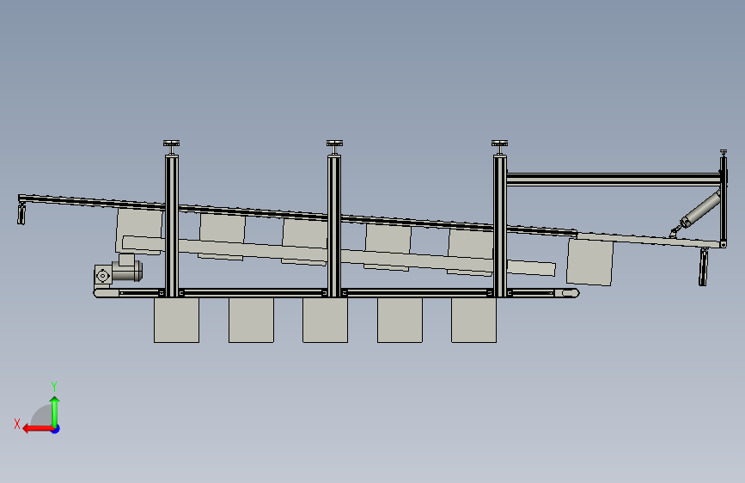Select the support leg under the incline's right end
The image size is (745, 483).
coord(703,266)
